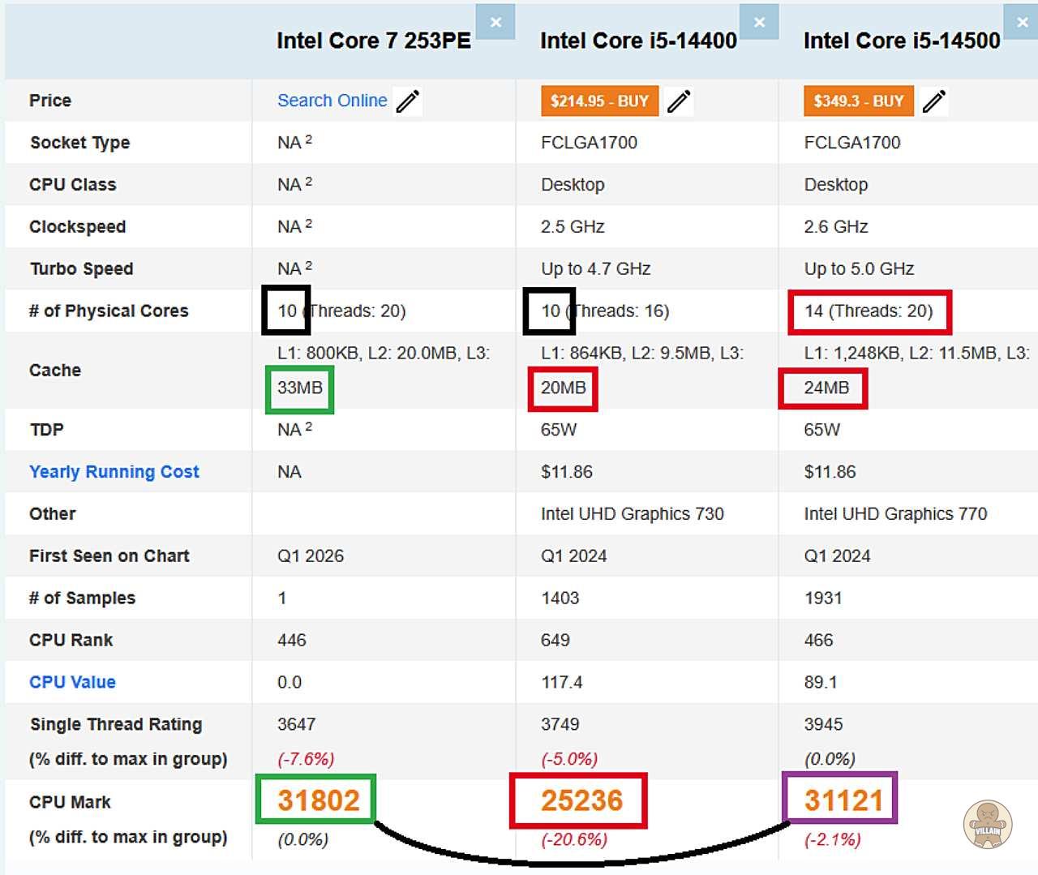
Task: Click the 33MB L3 cache value
Action: pos(300,388)
